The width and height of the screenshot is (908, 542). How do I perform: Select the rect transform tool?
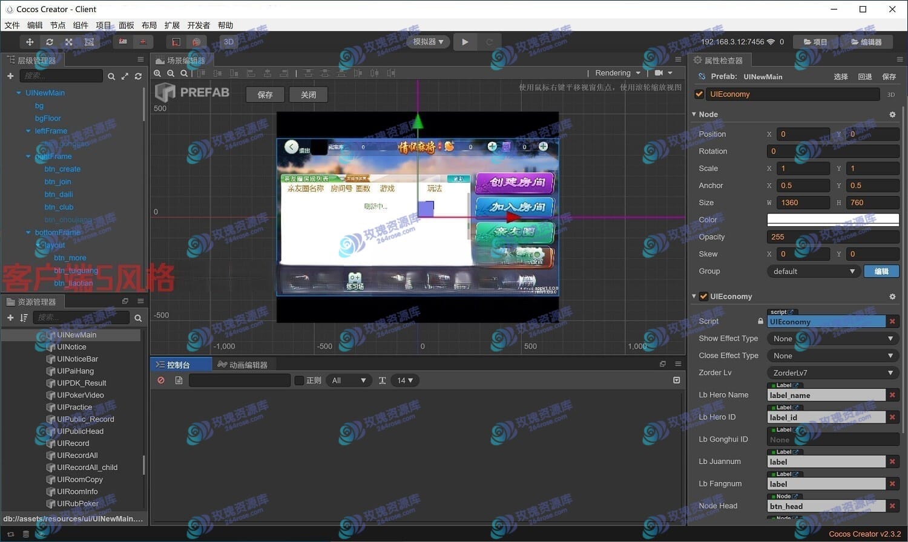click(x=89, y=42)
